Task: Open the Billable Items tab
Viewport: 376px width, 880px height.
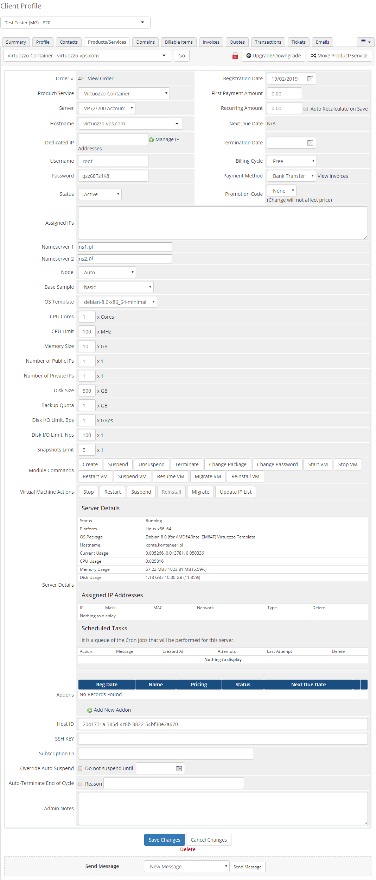Action: pyautogui.click(x=179, y=42)
